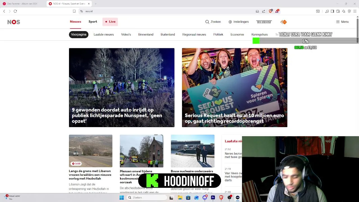Open the Serious Request 10 miljoen article
The image size is (359, 202).
pos(234,88)
